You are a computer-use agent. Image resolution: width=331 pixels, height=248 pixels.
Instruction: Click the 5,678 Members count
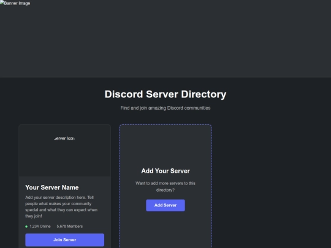click(x=70, y=227)
